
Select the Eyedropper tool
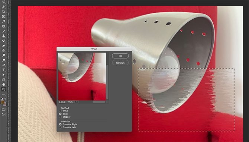[3, 21]
